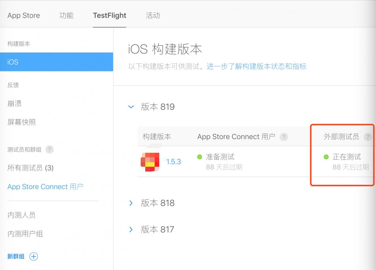Click the 准备测试 status text
376x270 pixels.
[x=220, y=157]
